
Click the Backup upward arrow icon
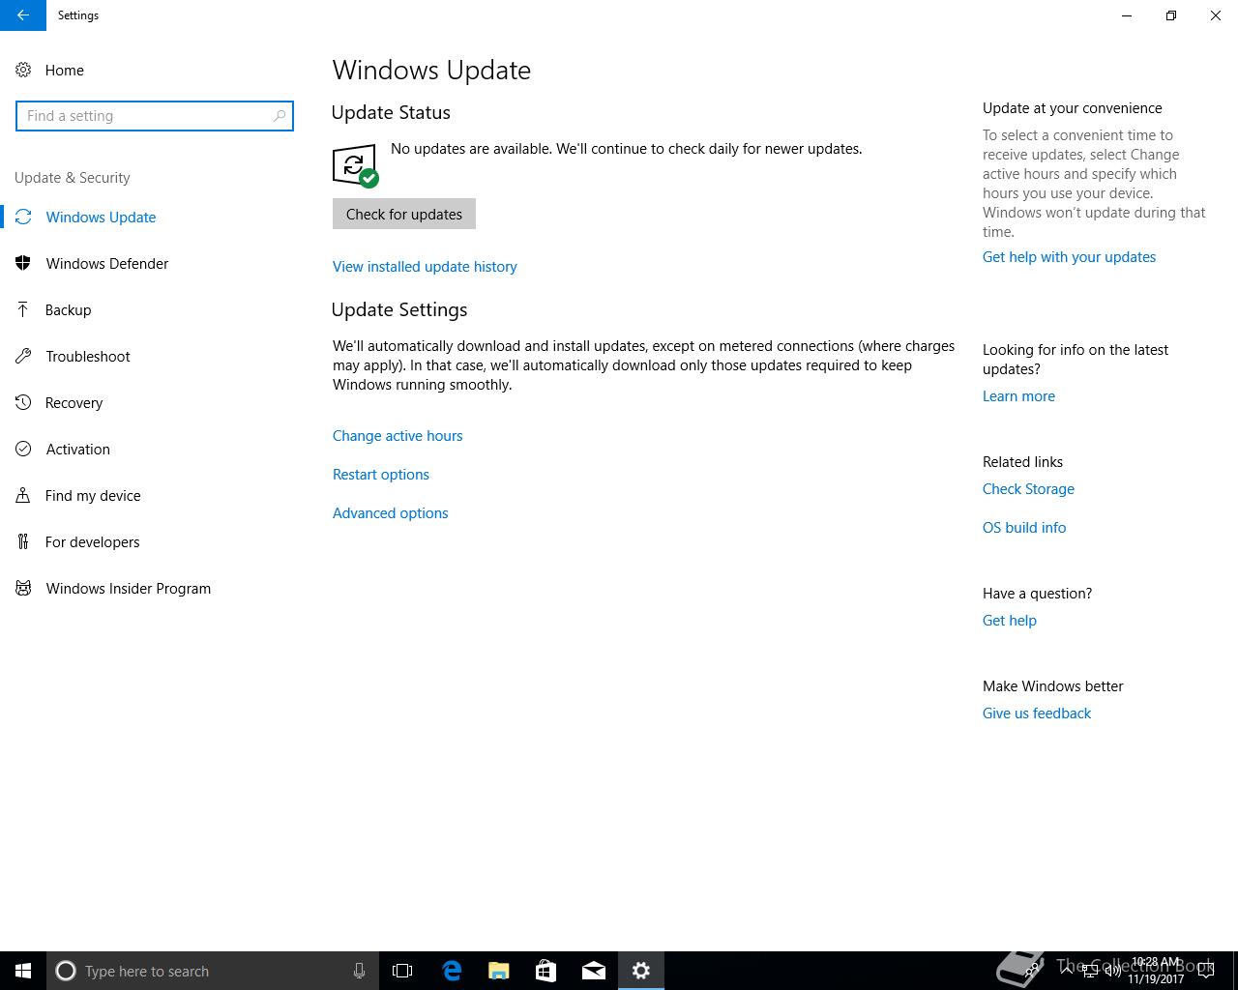click(23, 309)
